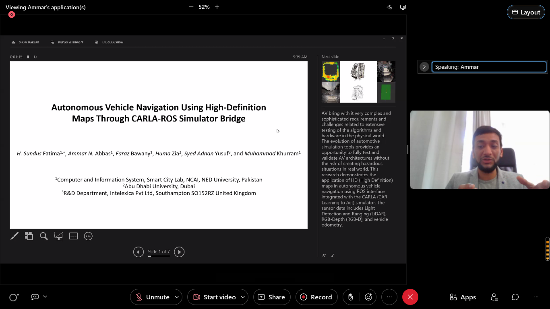Click the speaker notes text paragraph
The height and width of the screenshot is (309, 550).
click(x=357, y=169)
